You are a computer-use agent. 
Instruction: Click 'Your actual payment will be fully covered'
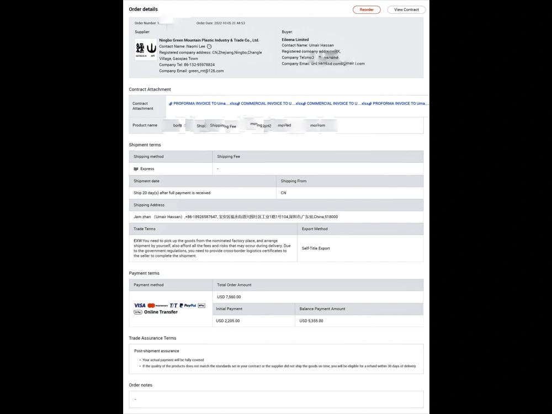pyautogui.click(x=173, y=360)
